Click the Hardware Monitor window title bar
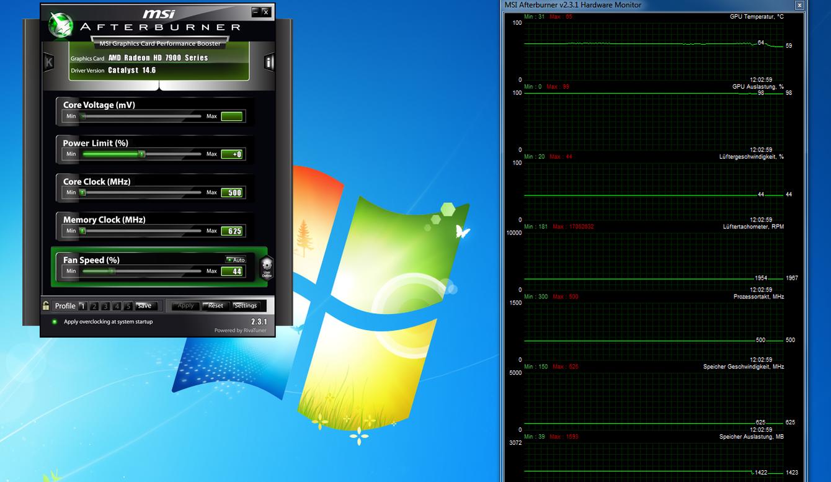 point(654,5)
